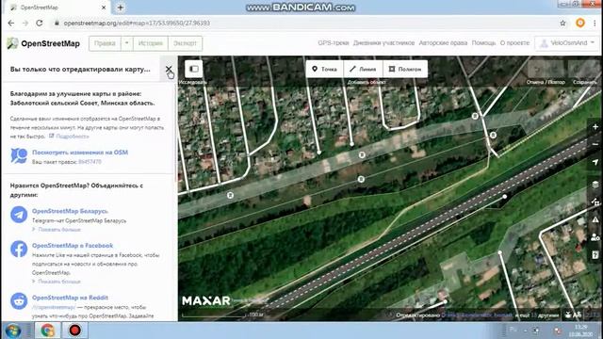Select the Точка add tool

324,69
